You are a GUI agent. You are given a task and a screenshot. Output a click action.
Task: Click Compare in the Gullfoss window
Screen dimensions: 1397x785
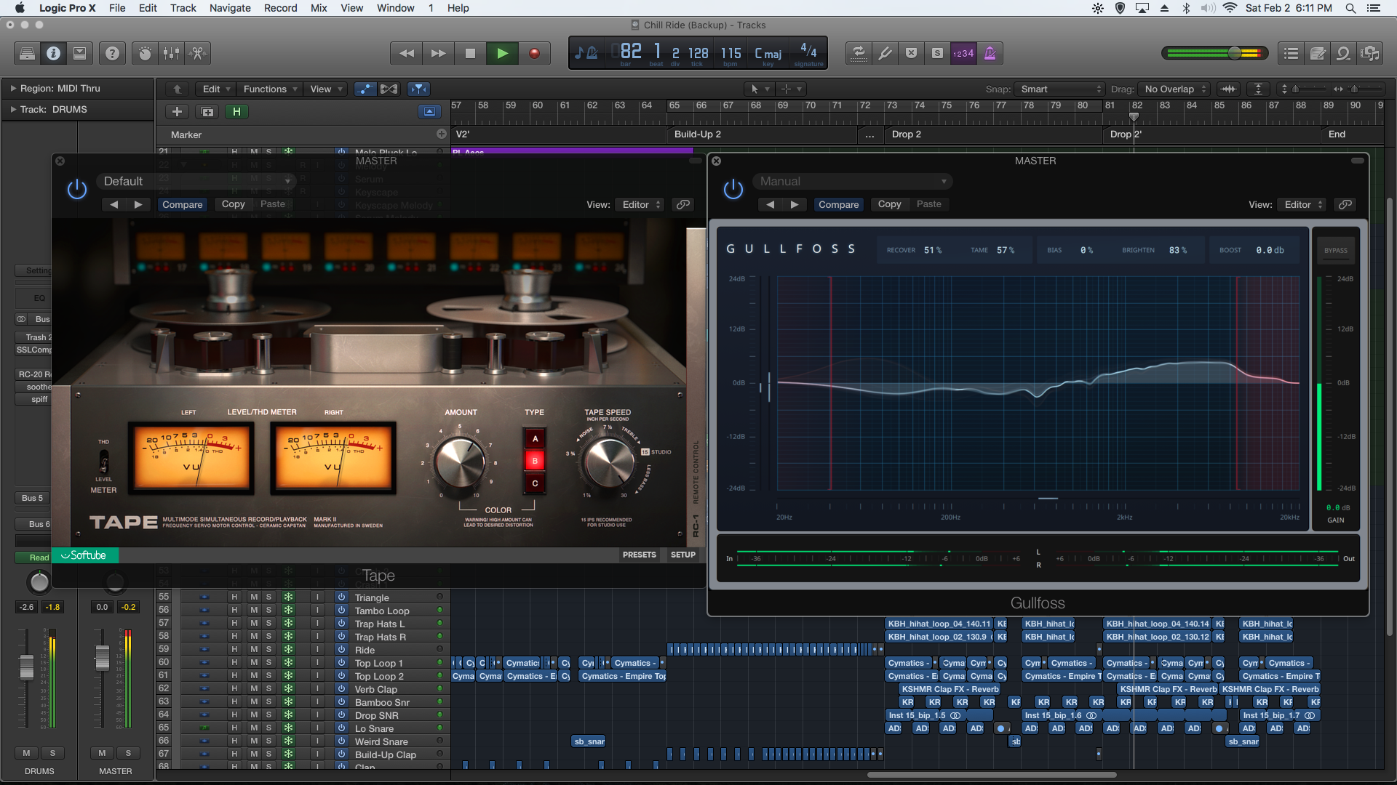(x=838, y=204)
